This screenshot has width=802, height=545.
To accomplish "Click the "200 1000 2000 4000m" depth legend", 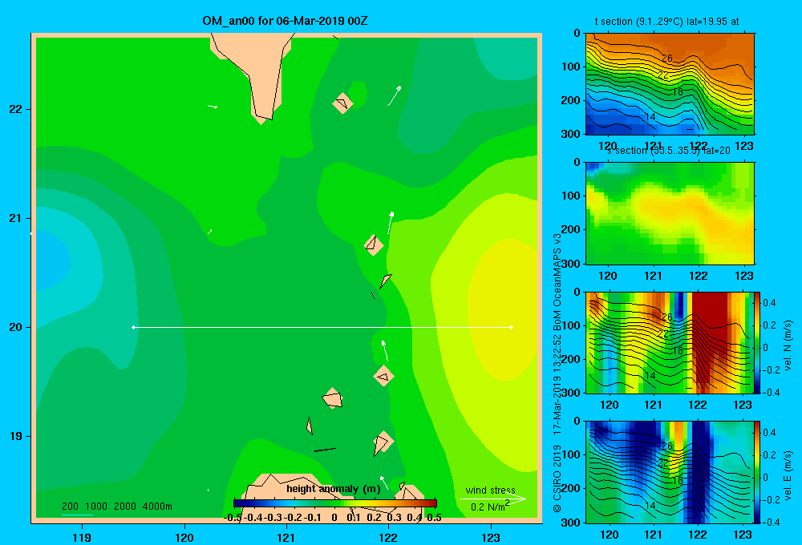I will 117,507.
